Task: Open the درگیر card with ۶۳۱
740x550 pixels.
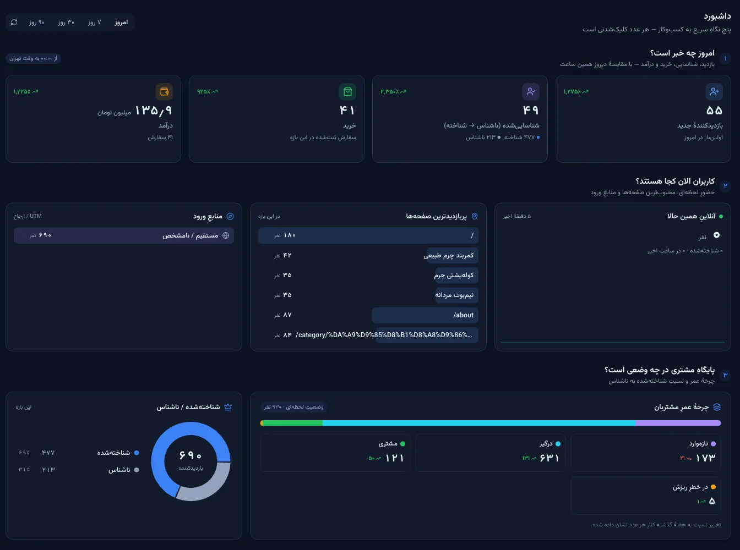Action: 491,453
